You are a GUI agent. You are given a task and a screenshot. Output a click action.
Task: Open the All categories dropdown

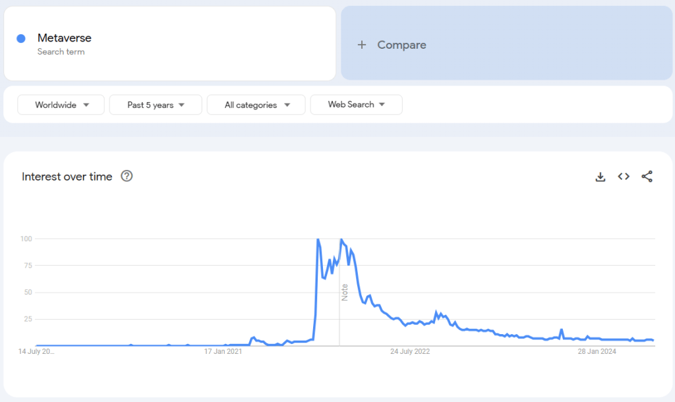point(256,105)
